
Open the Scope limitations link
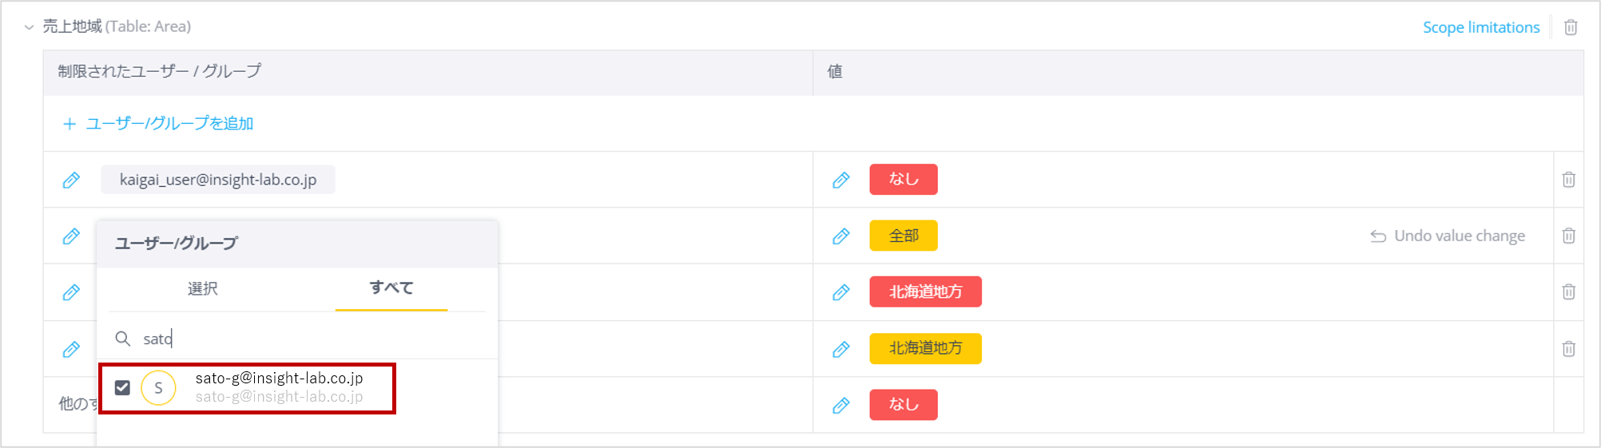[x=1481, y=27]
